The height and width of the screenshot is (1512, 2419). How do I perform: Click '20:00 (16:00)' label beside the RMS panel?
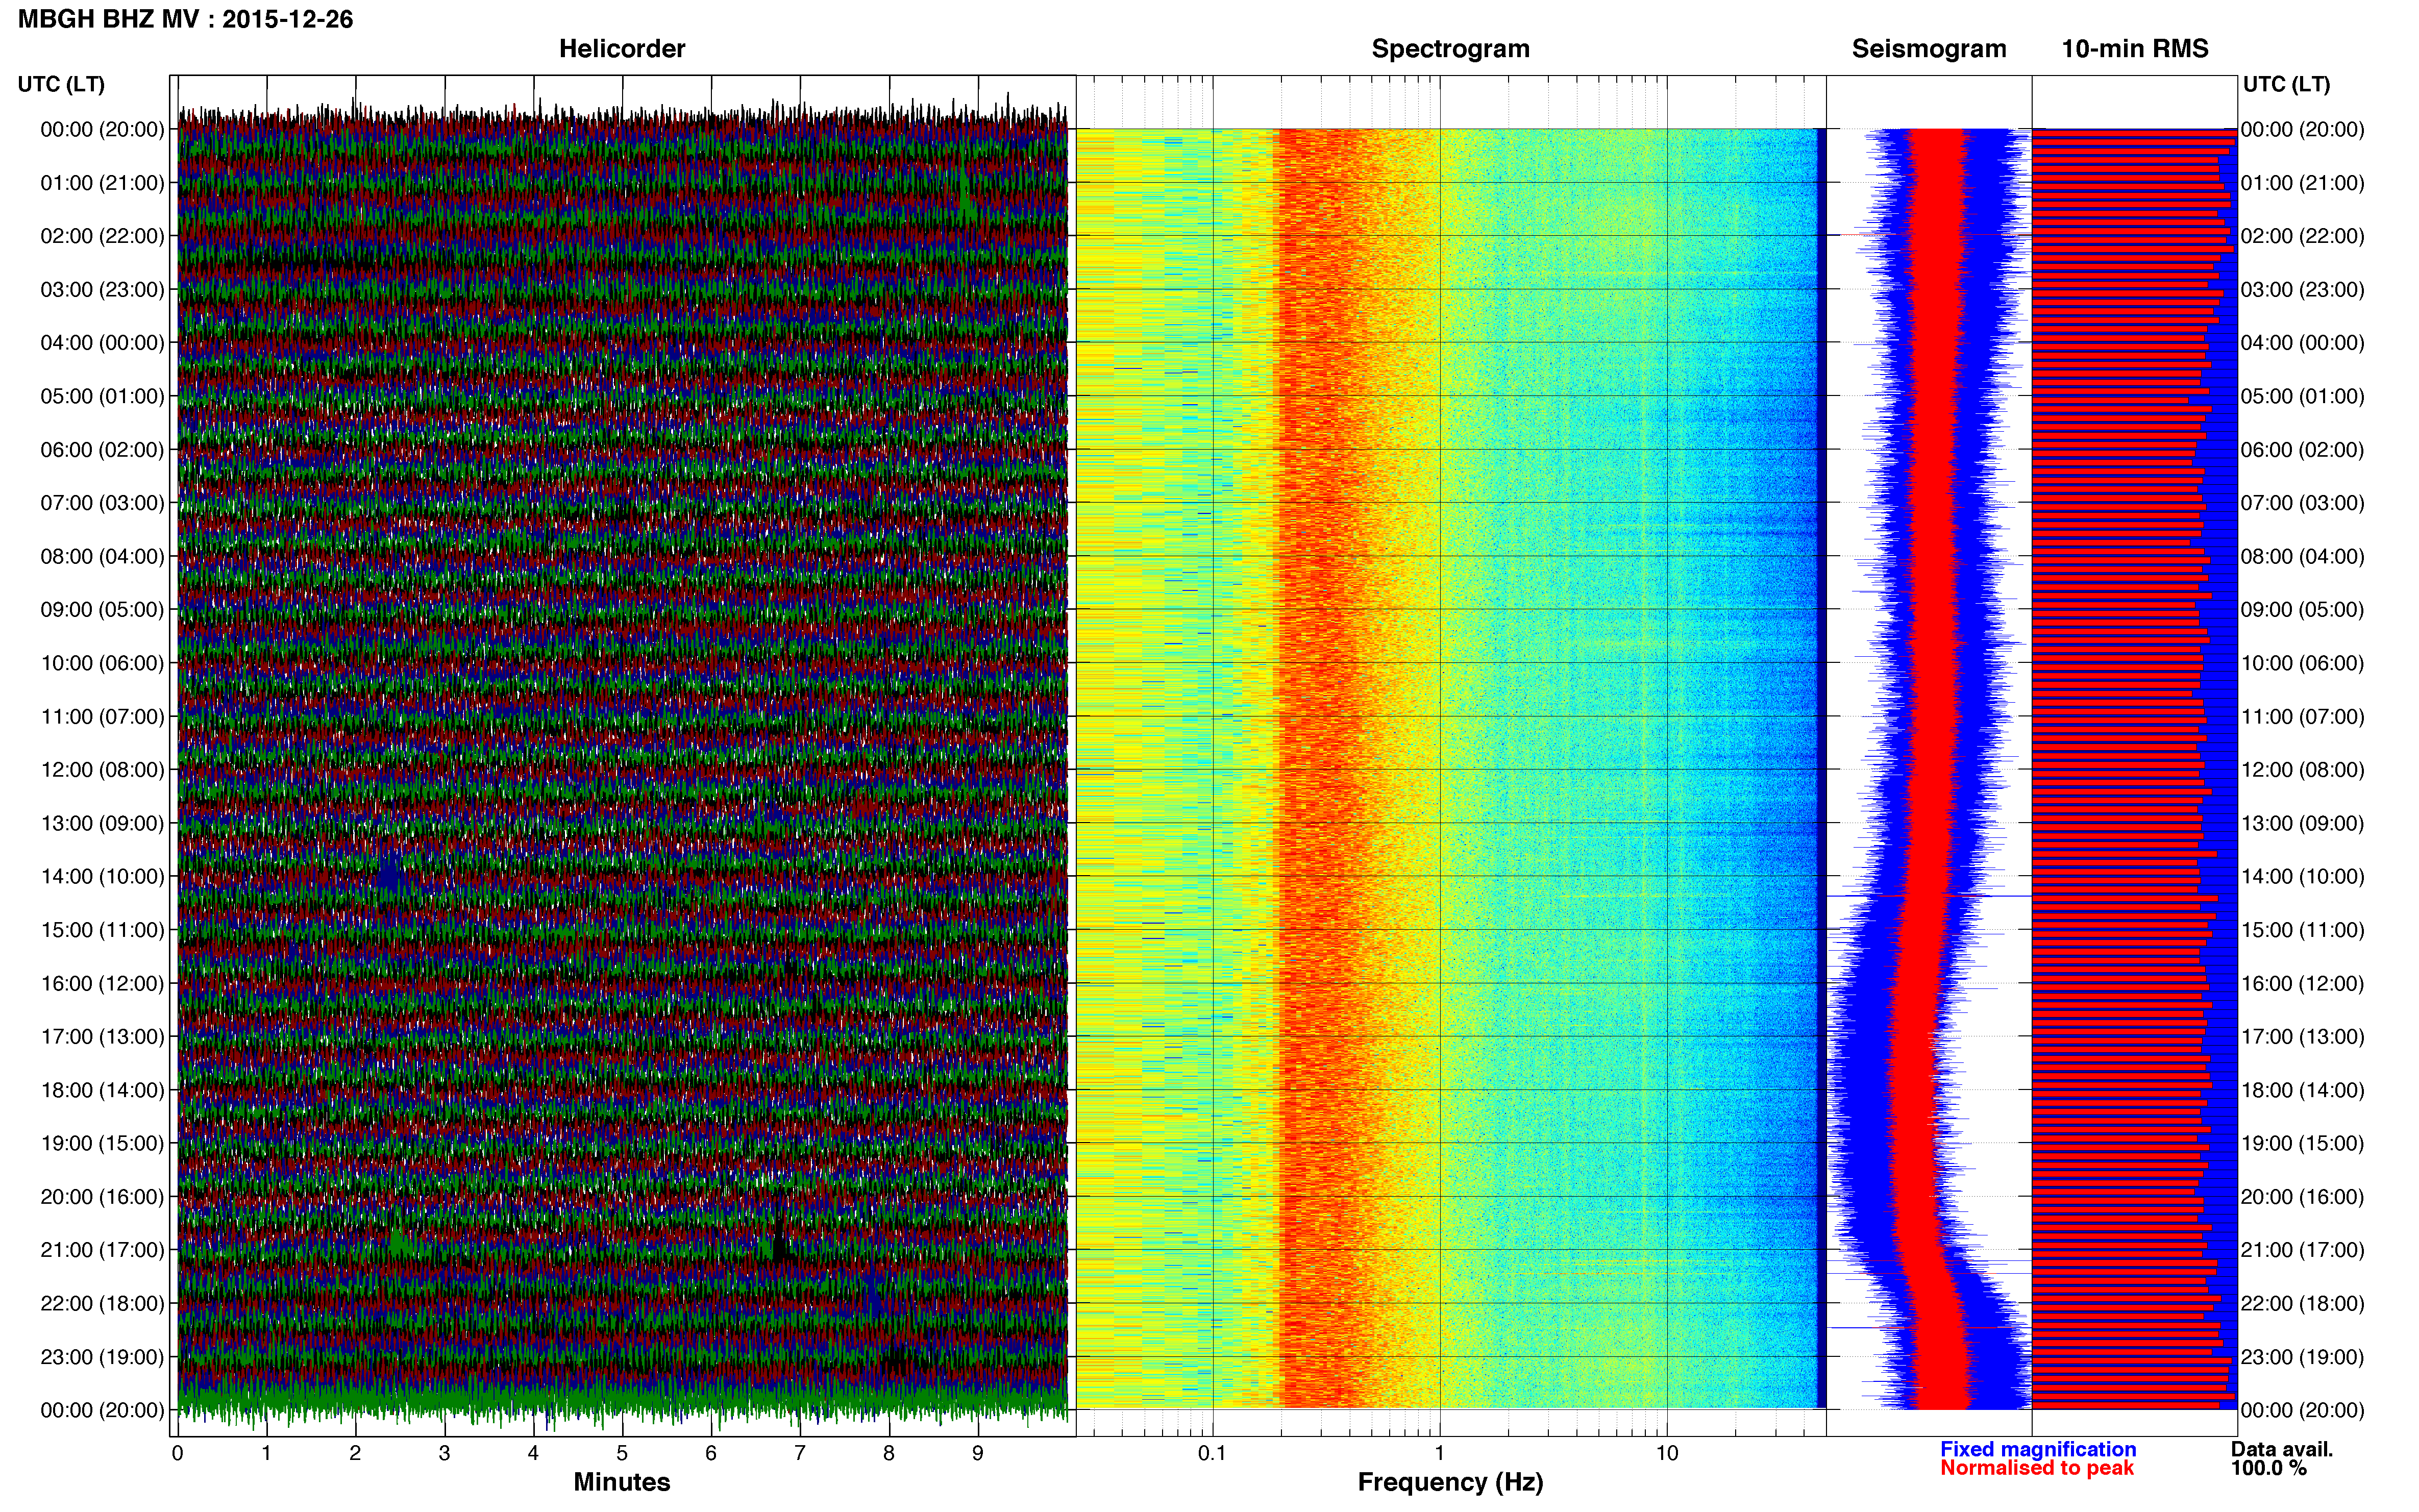click(2302, 1197)
